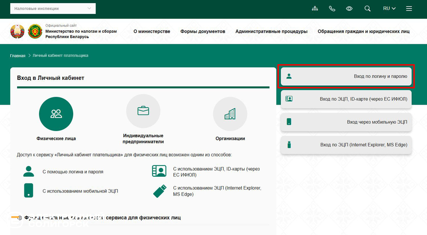This screenshot has height=235, width=427.
Task: Select the Физические лица people icon
Action: click(56, 113)
